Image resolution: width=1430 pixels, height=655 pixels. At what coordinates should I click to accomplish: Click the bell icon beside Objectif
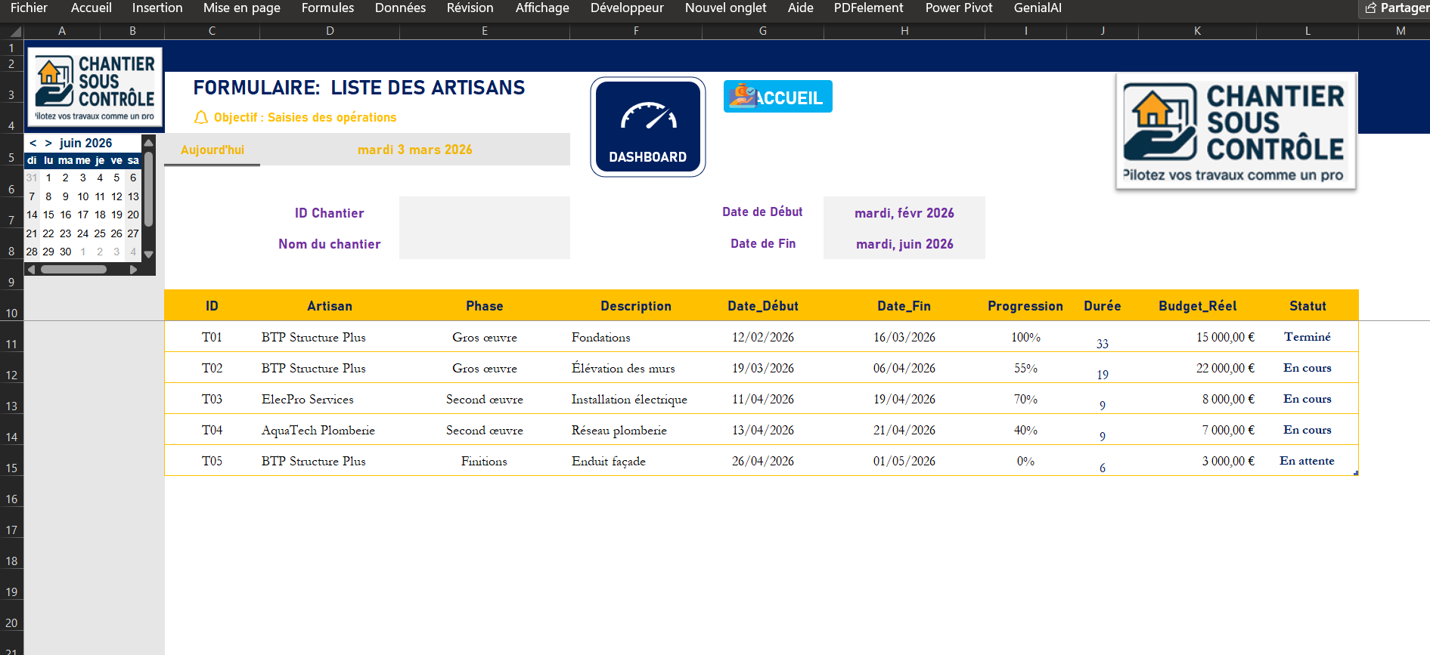(x=201, y=117)
